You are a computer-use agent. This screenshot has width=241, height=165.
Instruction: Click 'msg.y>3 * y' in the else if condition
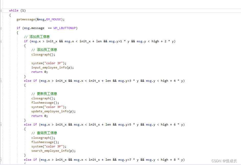(x=128, y=81)
